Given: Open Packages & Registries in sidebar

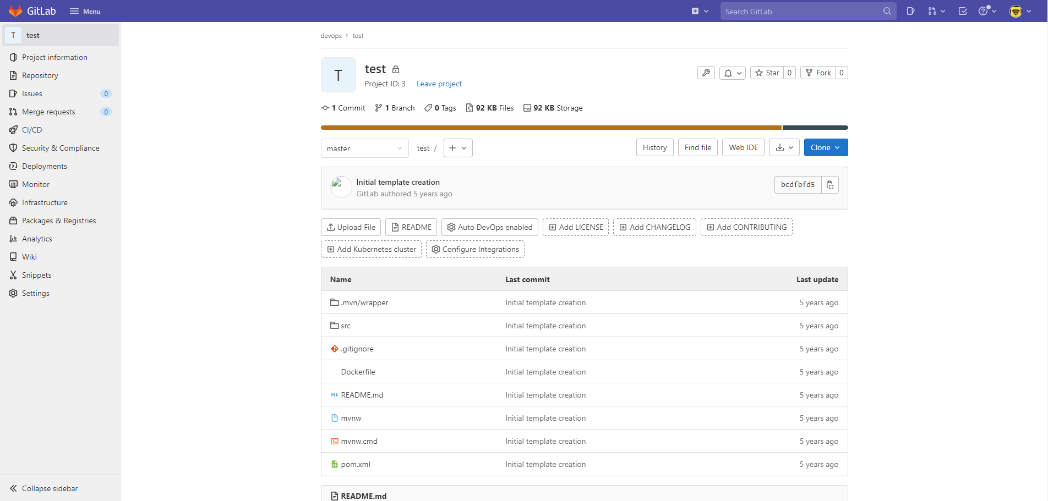Looking at the screenshot, I should pos(61,221).
